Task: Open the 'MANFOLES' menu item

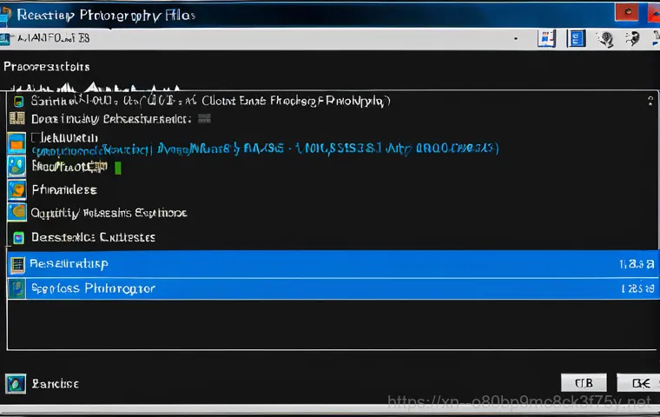Action: click(51, 38)
